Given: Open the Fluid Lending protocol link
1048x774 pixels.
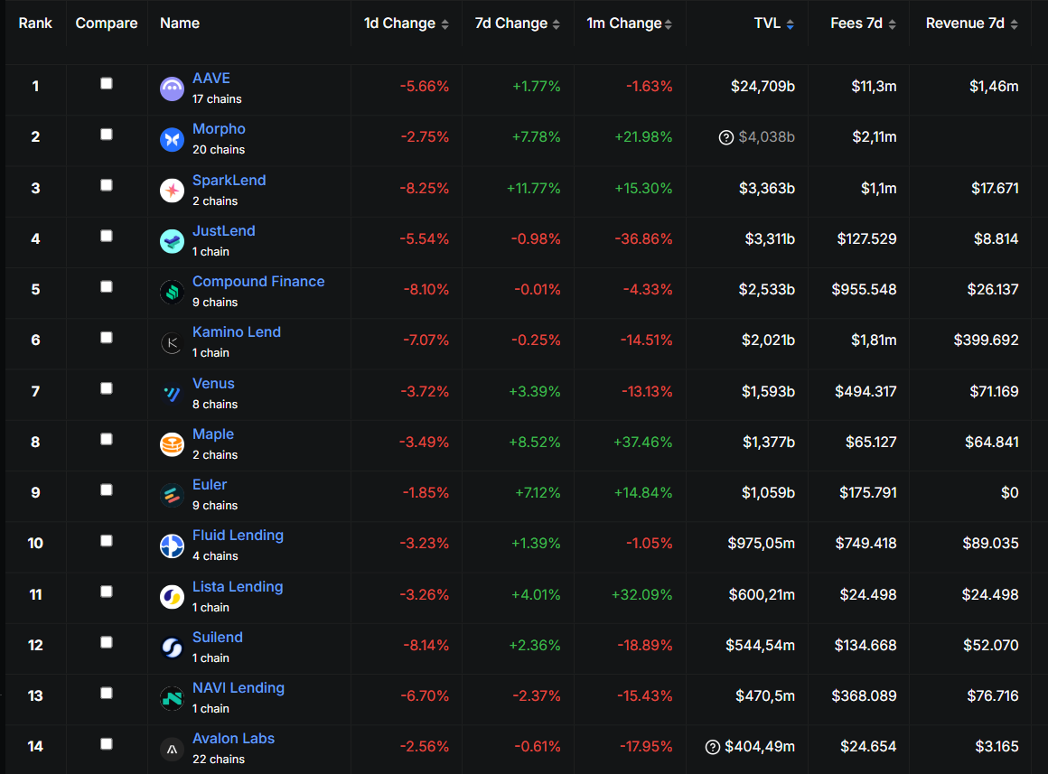Looking at the screenshot, I should (238, 536).
